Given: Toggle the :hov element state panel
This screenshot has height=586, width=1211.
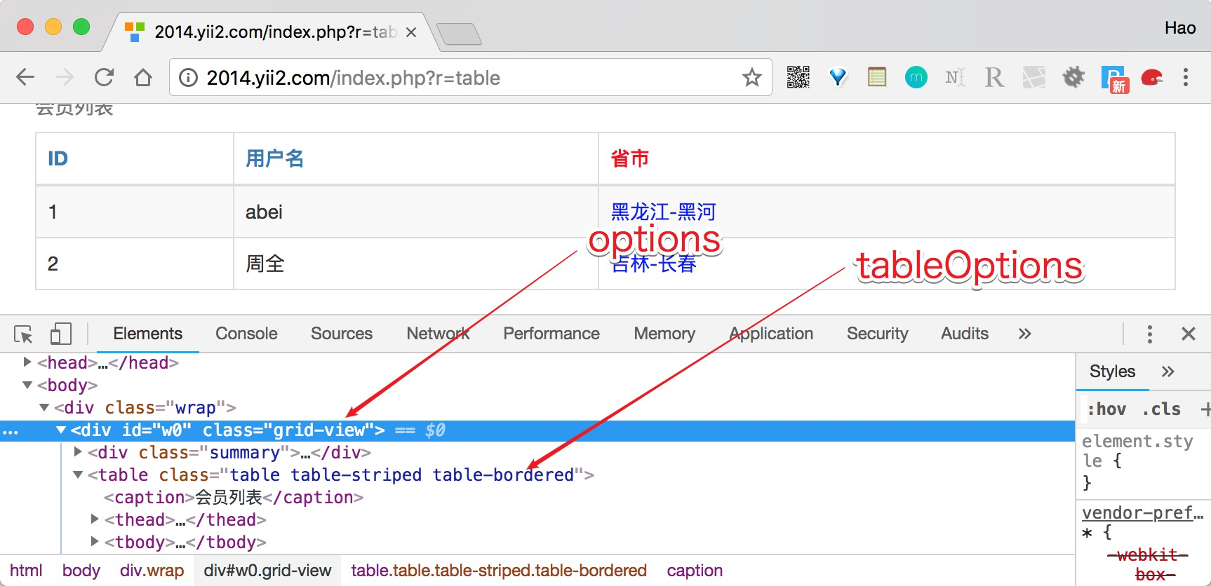Looking at the screenshot, I should (1107, 409).
